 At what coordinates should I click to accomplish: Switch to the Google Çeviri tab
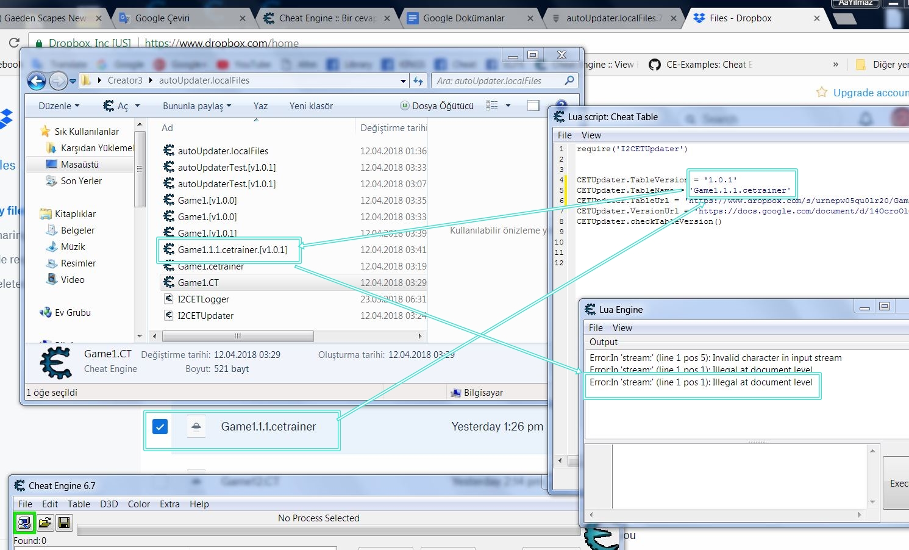click(162, 18)
